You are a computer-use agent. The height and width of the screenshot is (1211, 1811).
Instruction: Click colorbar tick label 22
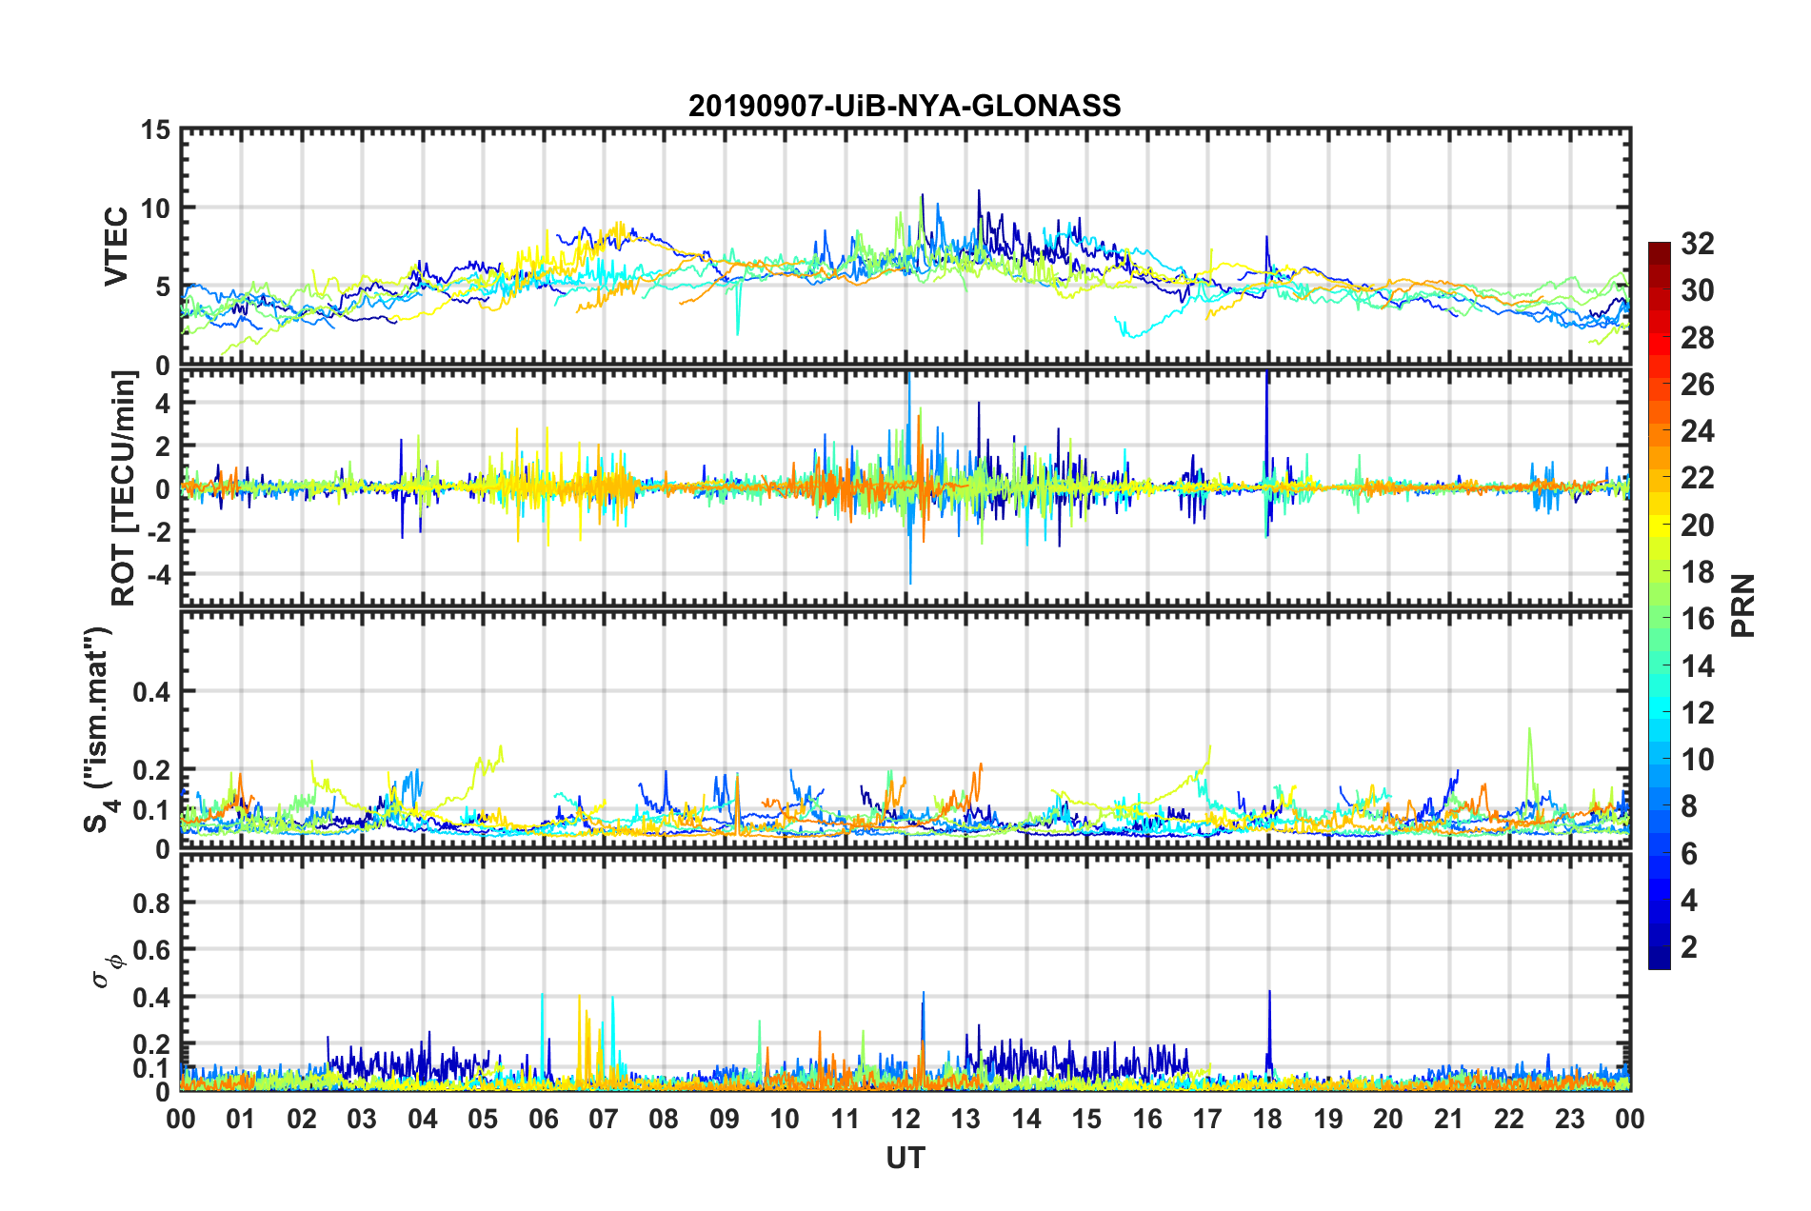[1698, 478]
